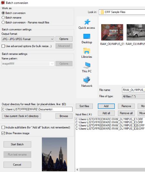Open the Look in folder dropdown
The image size is (145, 172).
click(122, 12)
